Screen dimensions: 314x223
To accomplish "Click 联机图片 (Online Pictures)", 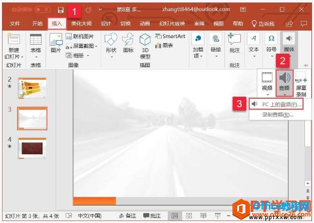I will [x=80, y=37].
